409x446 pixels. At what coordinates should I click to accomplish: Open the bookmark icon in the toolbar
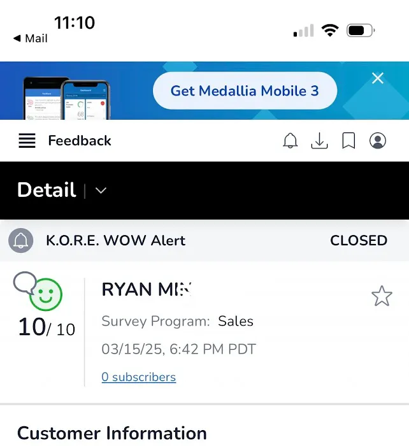[348, 141]
